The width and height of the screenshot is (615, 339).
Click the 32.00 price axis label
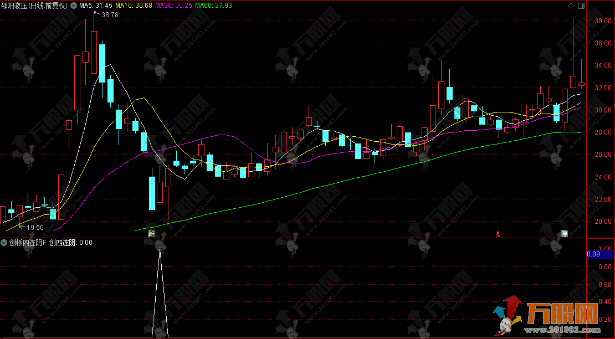(x=602, y=88)
